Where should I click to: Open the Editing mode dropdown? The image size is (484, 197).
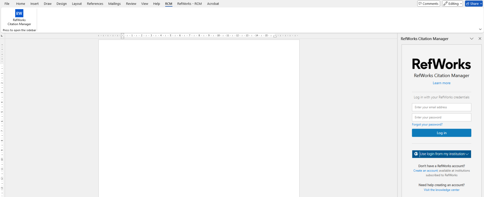click(452, 4)
